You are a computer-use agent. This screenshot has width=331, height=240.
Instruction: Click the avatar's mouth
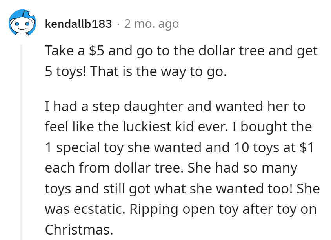pos(21,29)
